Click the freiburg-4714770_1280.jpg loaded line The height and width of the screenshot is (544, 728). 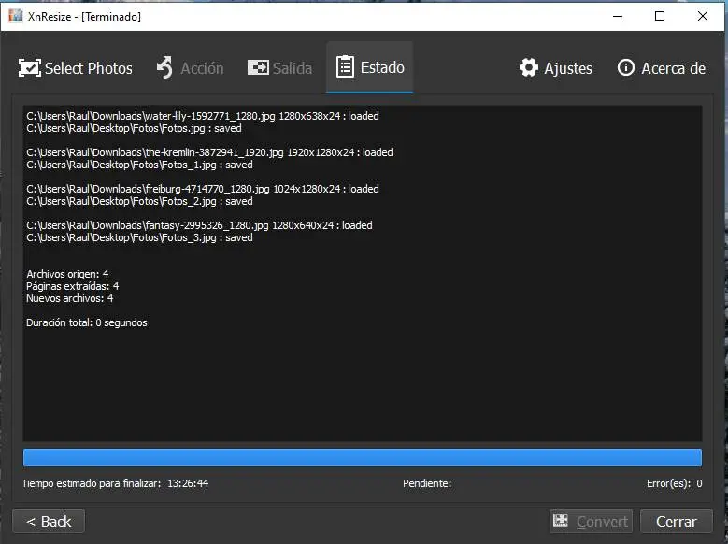coord(203,189)
